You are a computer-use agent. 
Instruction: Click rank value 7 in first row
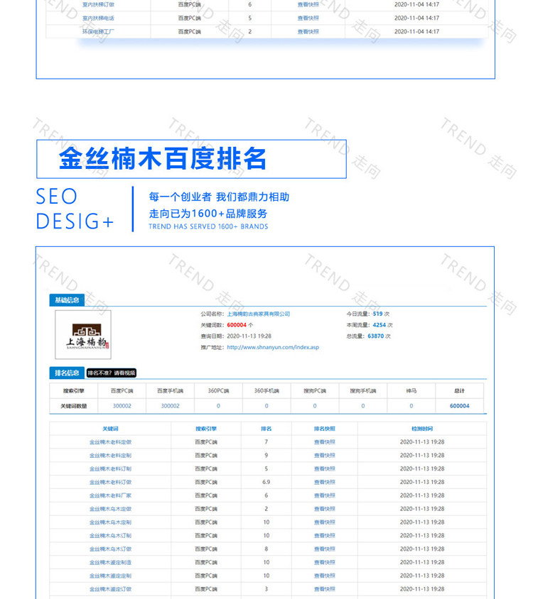pyautogui.click(x=266, y=442)
